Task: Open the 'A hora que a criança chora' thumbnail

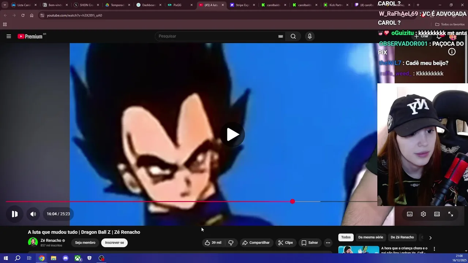Action: click(x=359, y=249)
